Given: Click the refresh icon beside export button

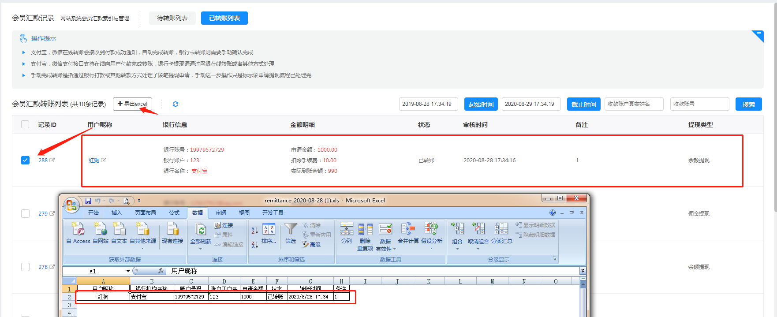Looking at the screenshot, I should point(176,104).
